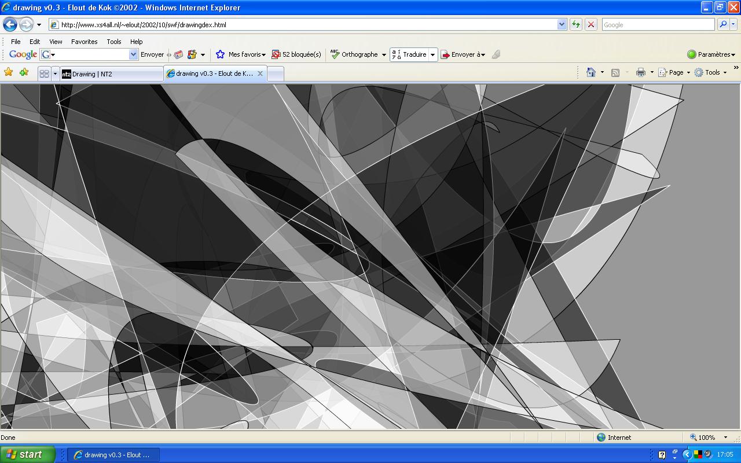Screen dimensions: 741x463
Task: Open the Windows start menu
Action: pos(28,454)
